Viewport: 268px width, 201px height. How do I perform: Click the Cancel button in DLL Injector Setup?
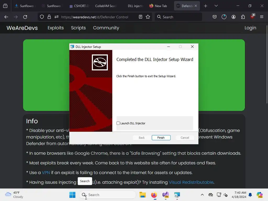185,138
